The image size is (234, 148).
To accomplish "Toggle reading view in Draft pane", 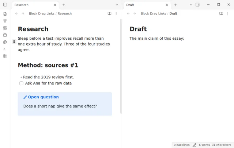I will point(221,13).
